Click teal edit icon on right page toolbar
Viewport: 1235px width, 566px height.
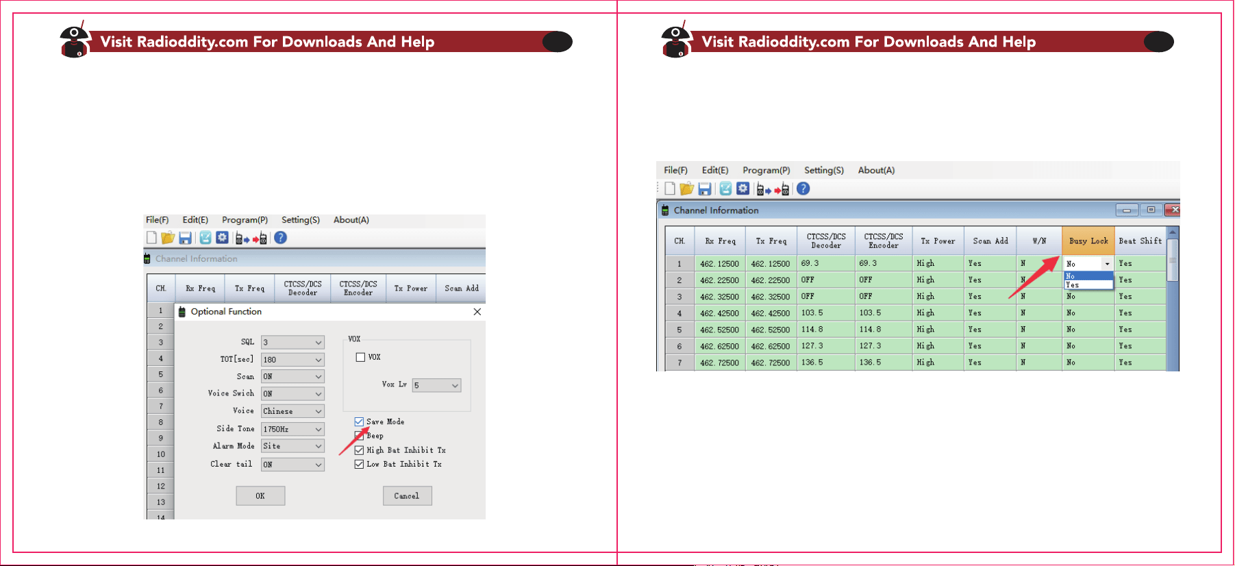pos(725,188)
